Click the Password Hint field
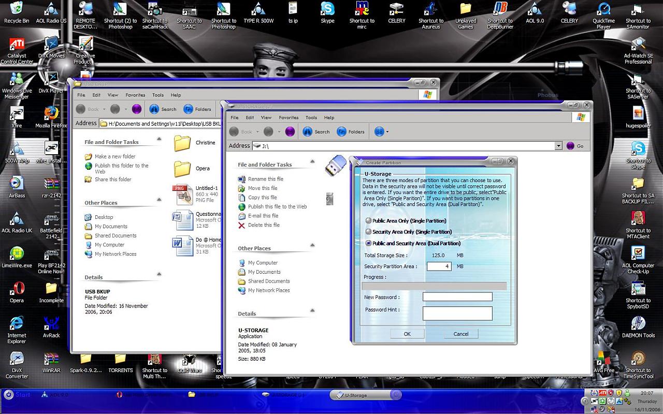This screenshot has height=414, width=663. point(457,313)
